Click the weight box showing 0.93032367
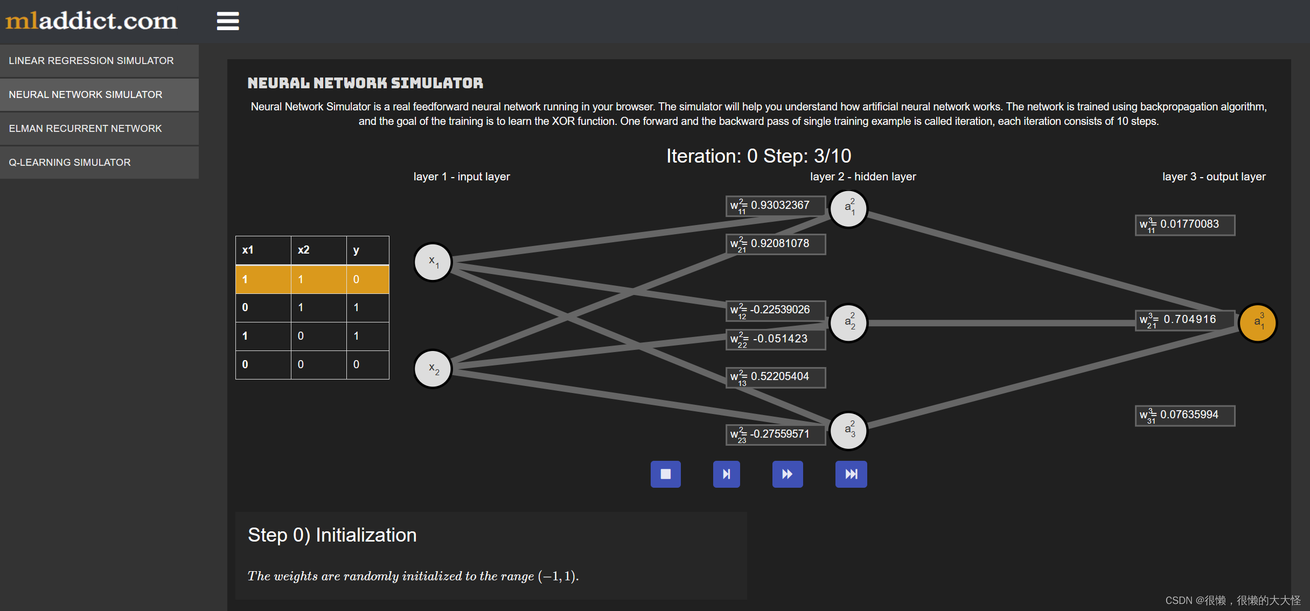 coord(775,206)
